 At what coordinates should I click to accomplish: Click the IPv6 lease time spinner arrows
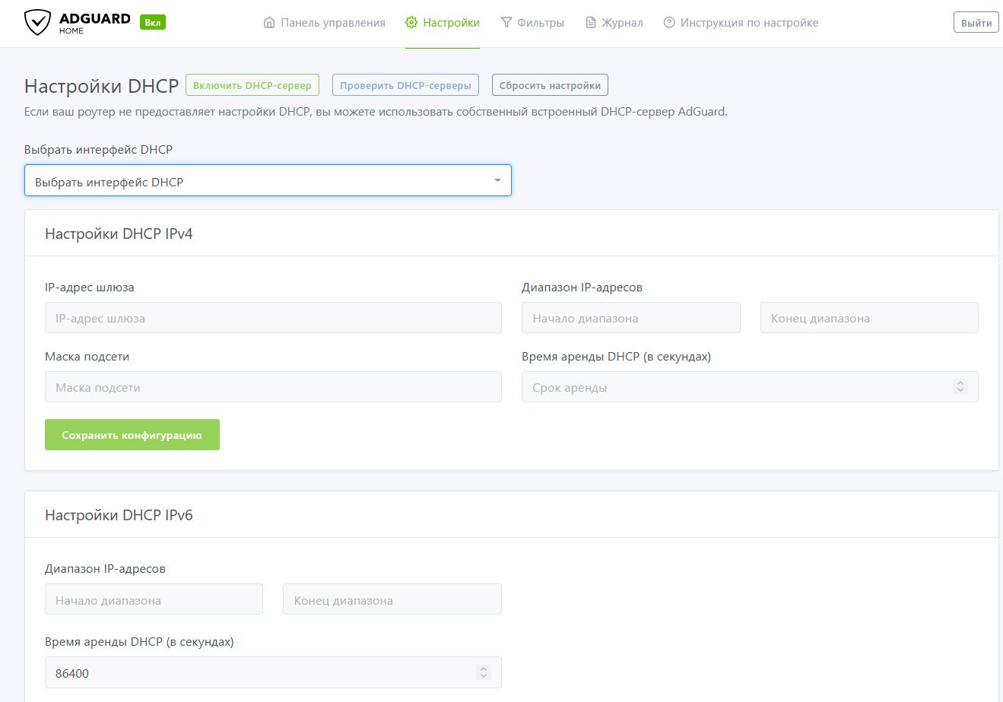[484, 672]
